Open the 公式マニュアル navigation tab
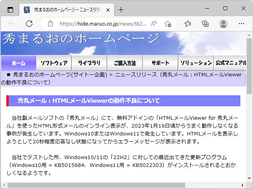Screen dimensions: 253x189 (230, 63)
